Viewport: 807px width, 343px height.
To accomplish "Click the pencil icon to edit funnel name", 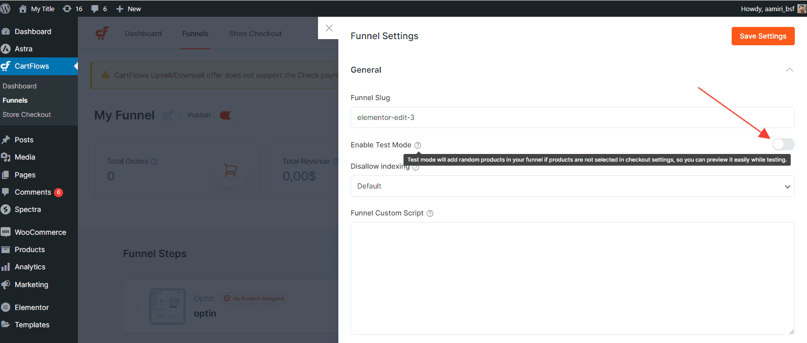I will point(167,115).
